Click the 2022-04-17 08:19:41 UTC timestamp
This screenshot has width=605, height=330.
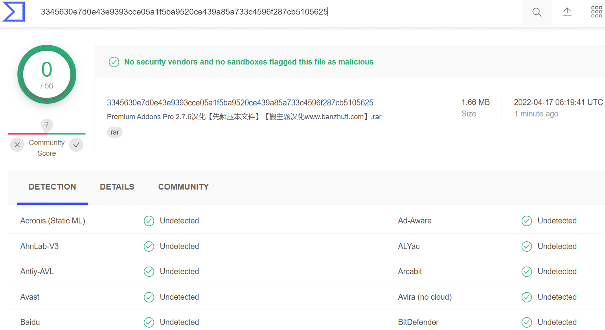click(x=558, y=102)
